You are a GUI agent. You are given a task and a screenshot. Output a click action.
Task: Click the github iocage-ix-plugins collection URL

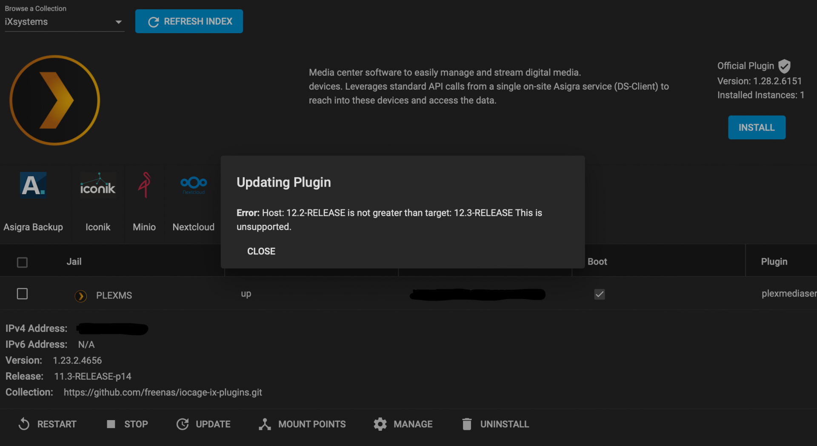pos(163,392)
